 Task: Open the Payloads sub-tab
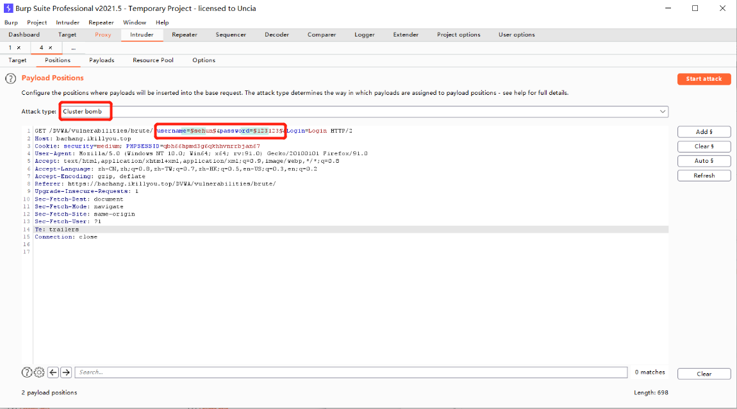[101, 60]
